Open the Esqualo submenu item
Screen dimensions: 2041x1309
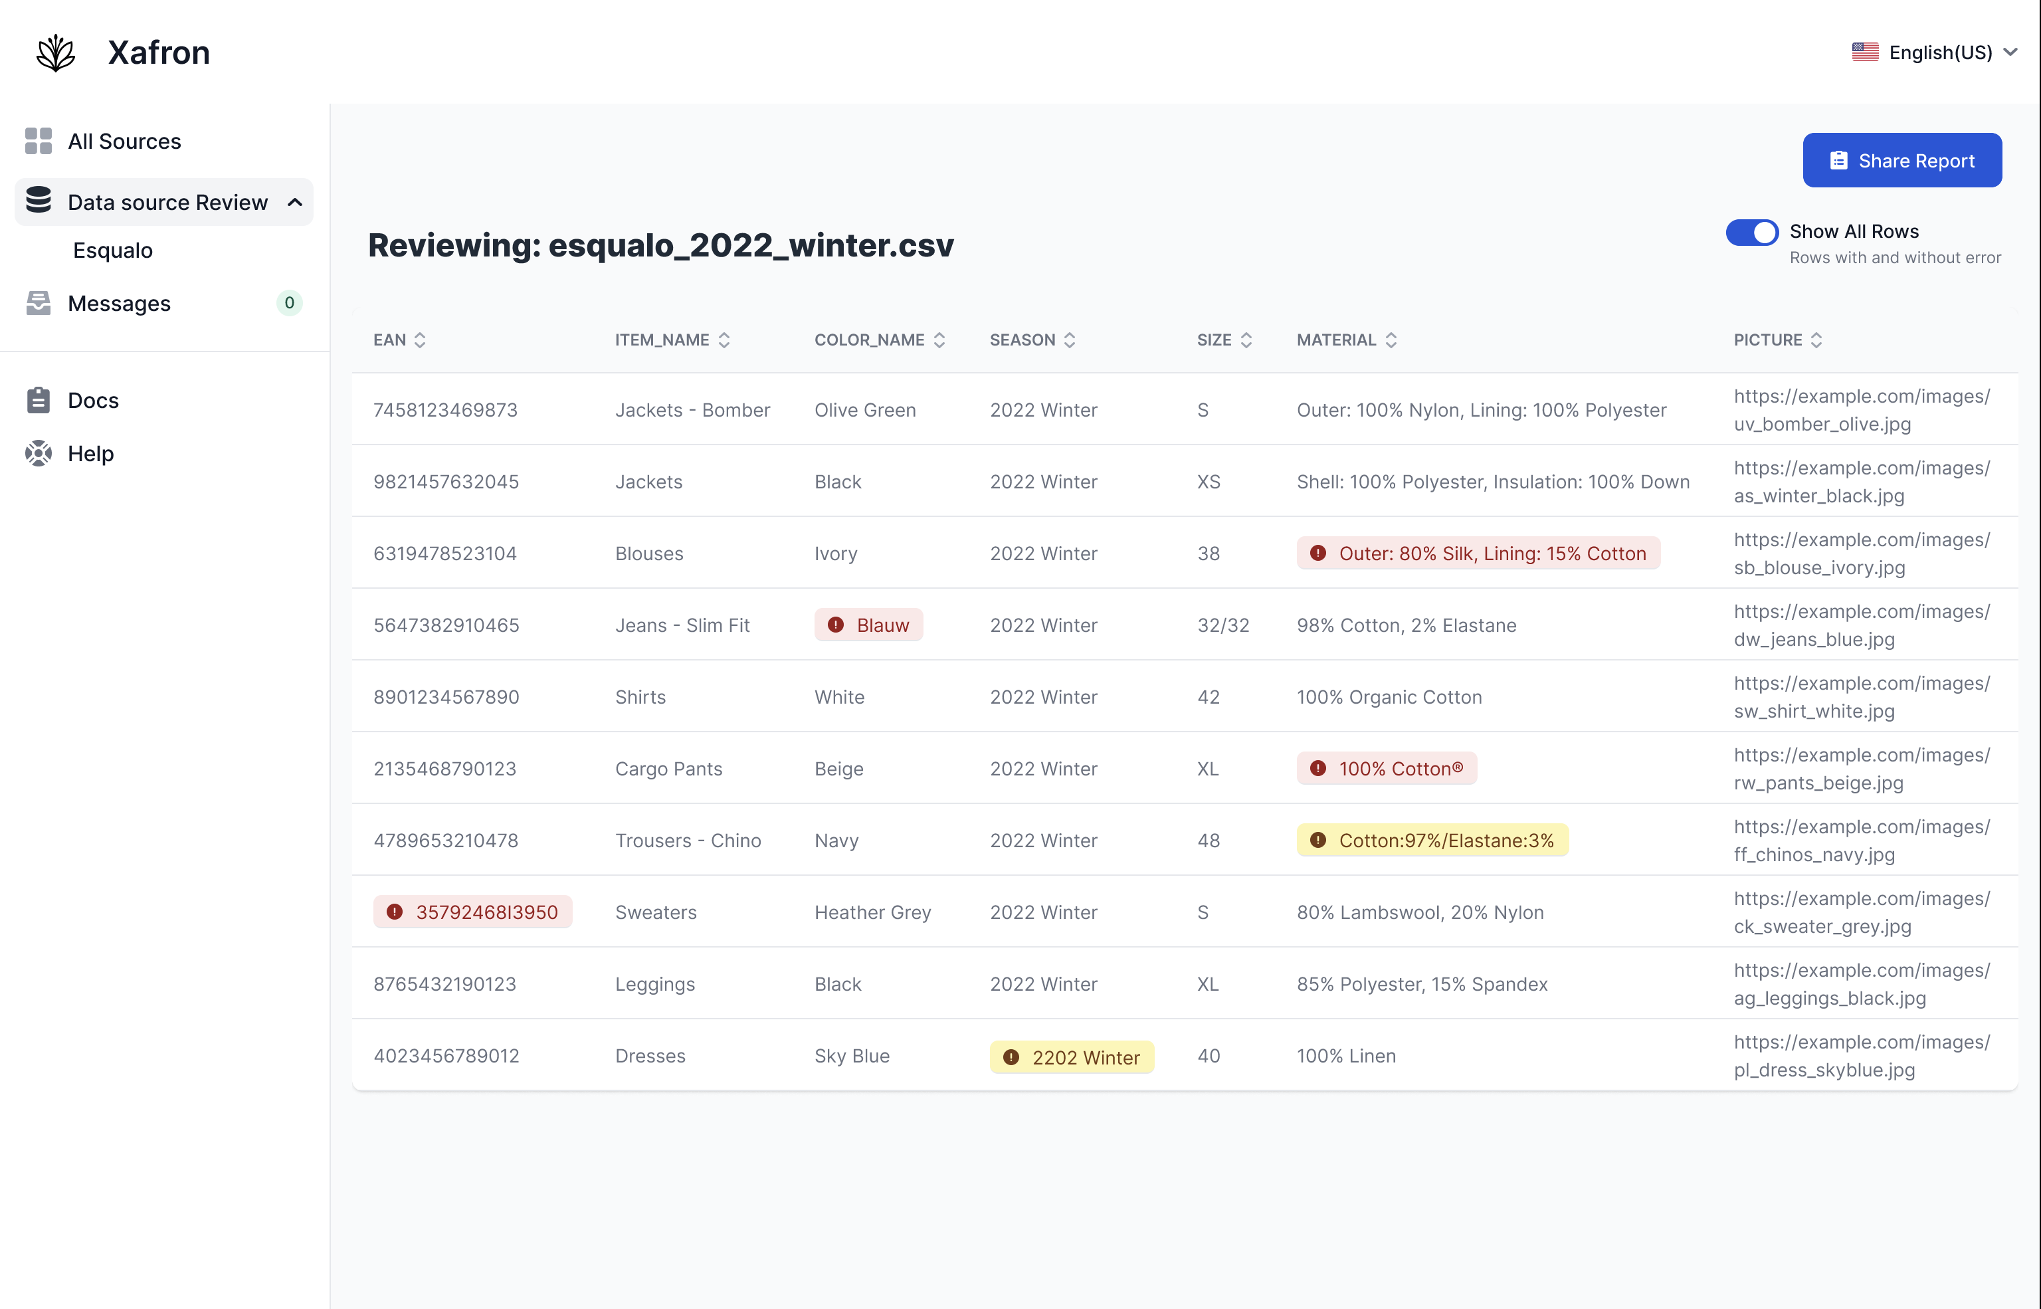[113, 251]
